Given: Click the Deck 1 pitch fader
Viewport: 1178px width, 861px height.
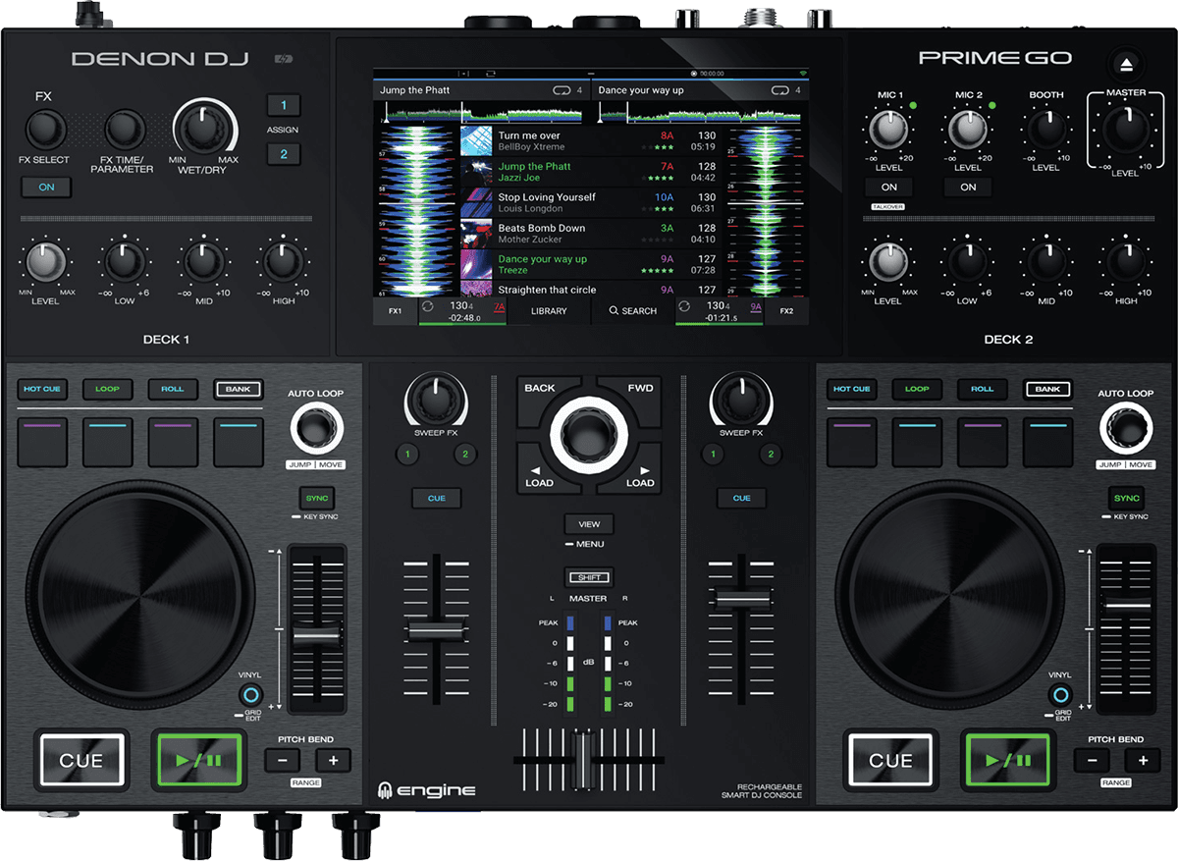Looking at the screenshot, I should click(317, 638).
